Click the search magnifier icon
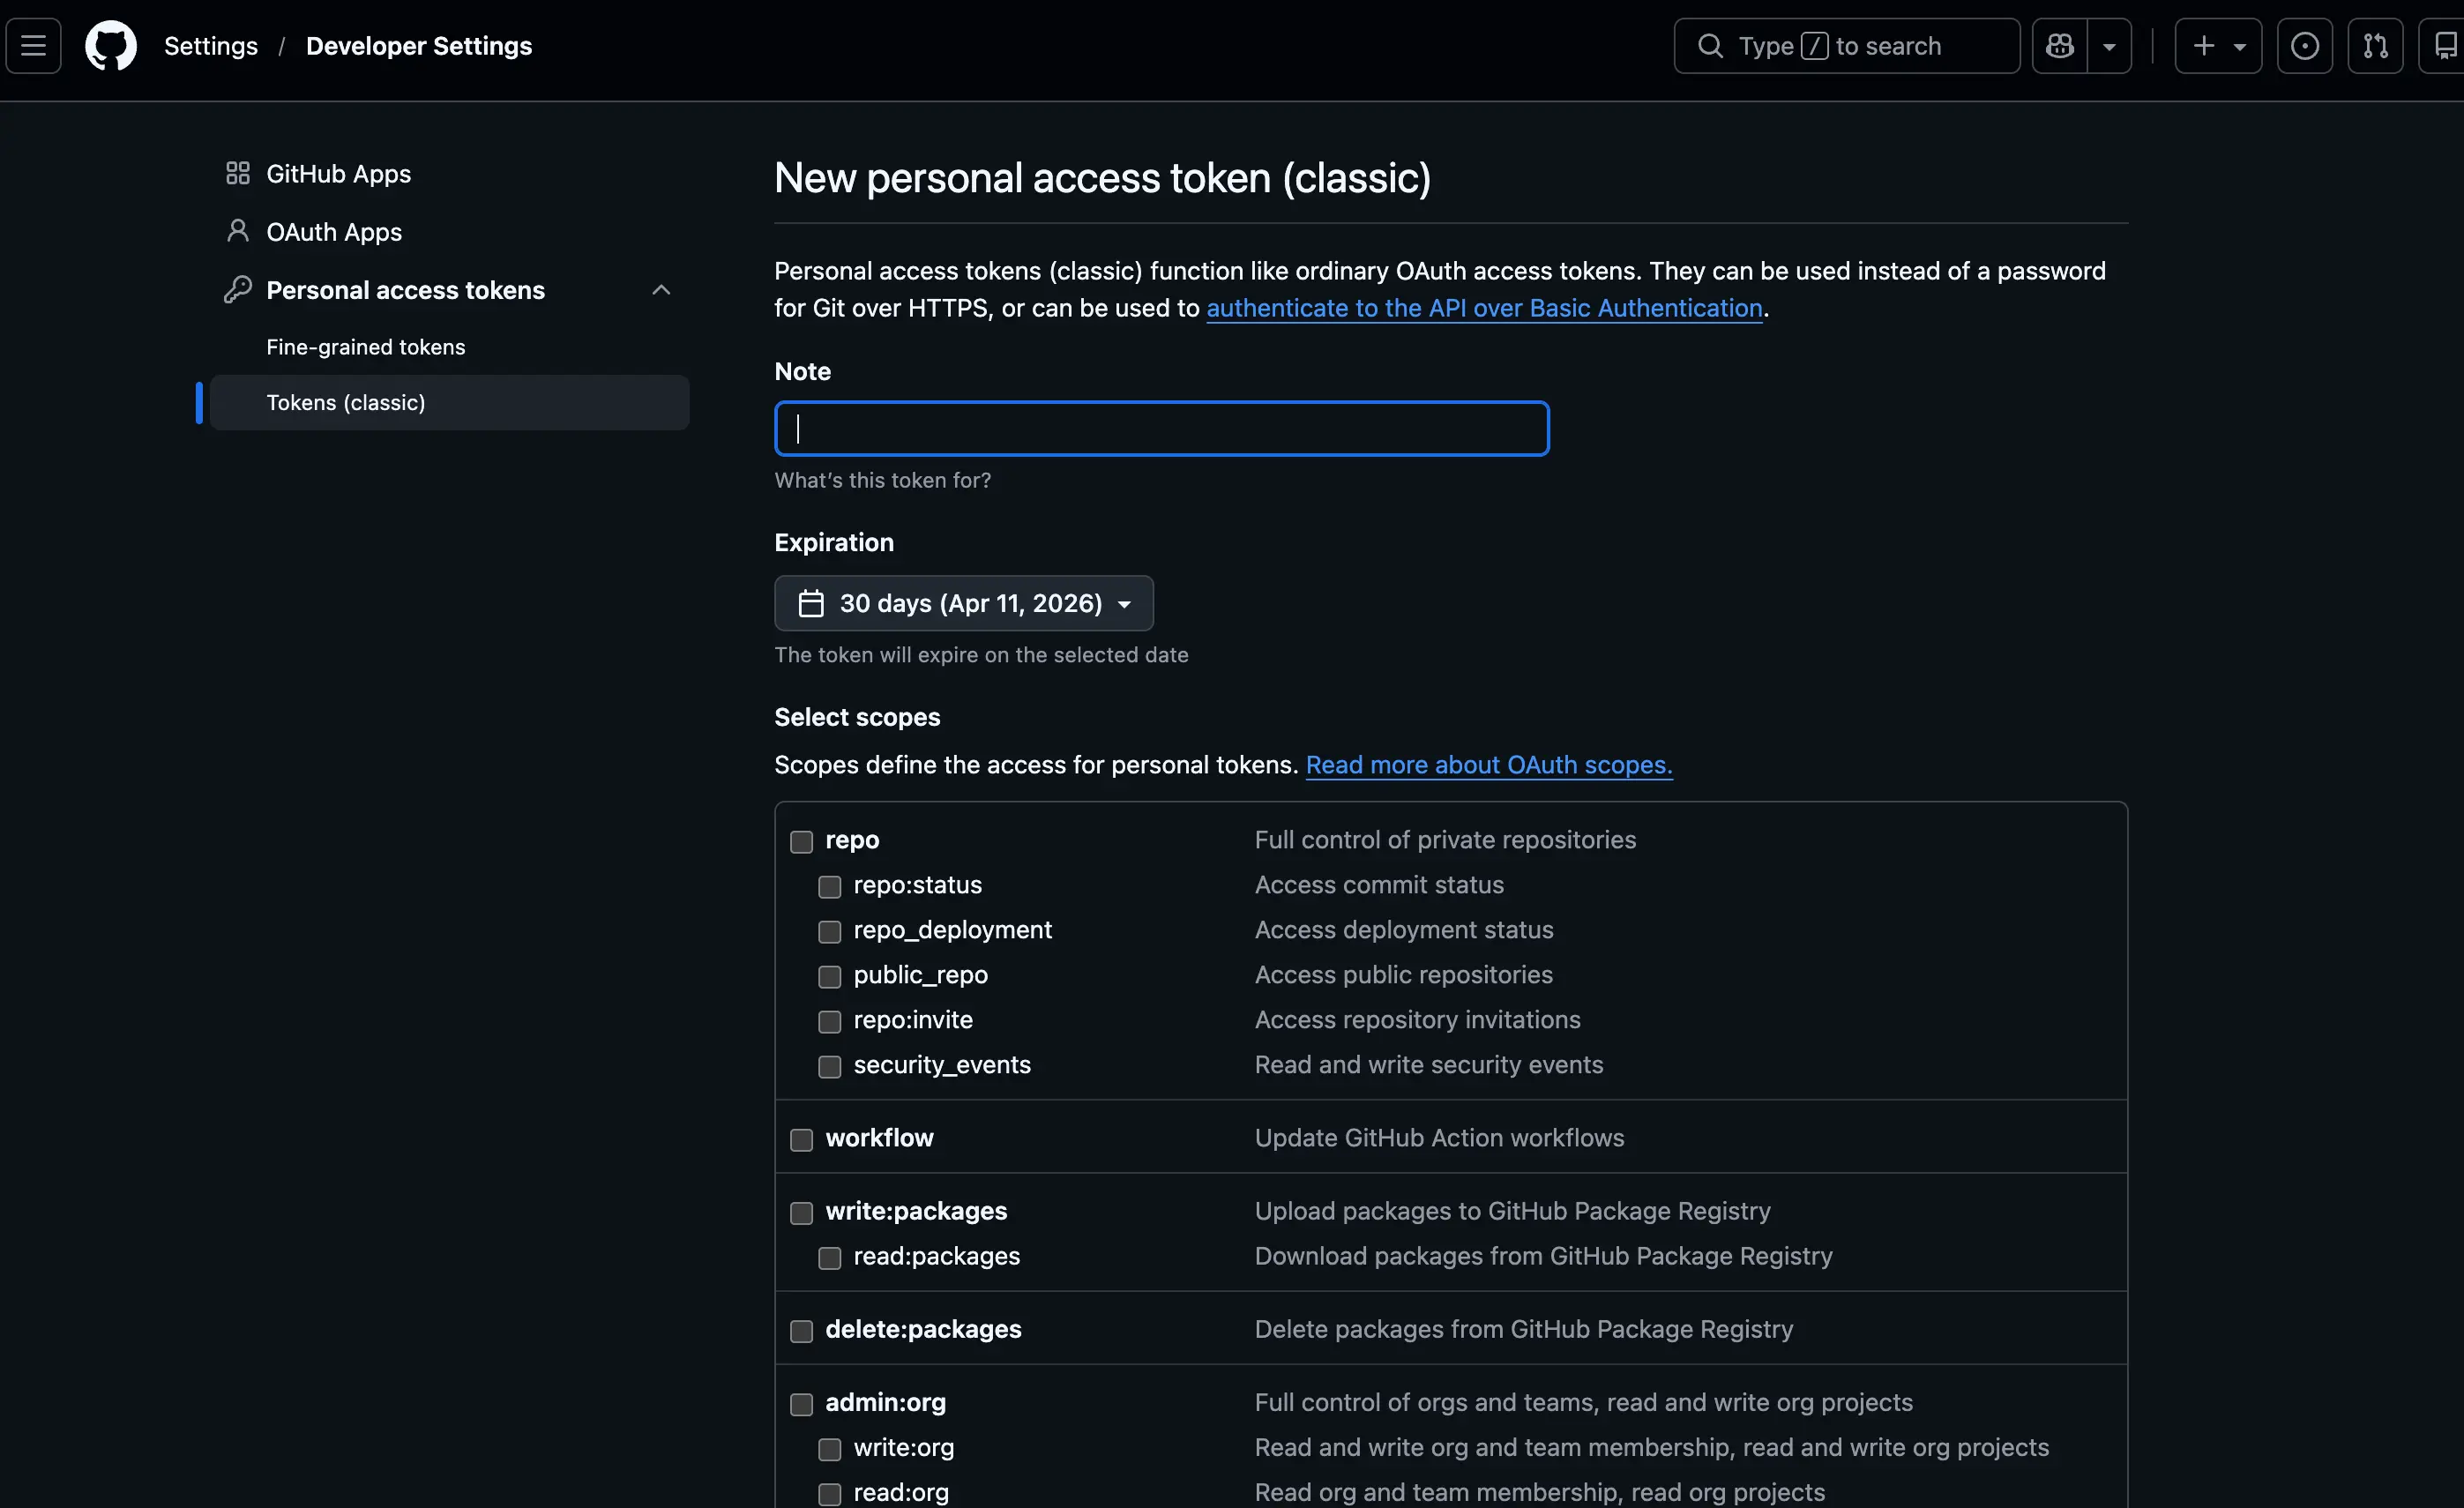The height and width of the screenshot is (1508, 2464). coord(1710,46)
